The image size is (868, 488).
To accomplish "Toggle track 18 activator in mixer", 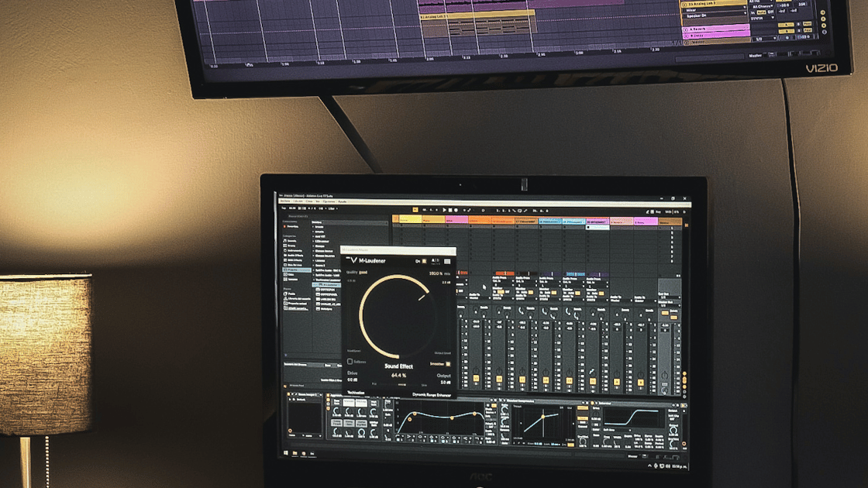I will [546, 380].
